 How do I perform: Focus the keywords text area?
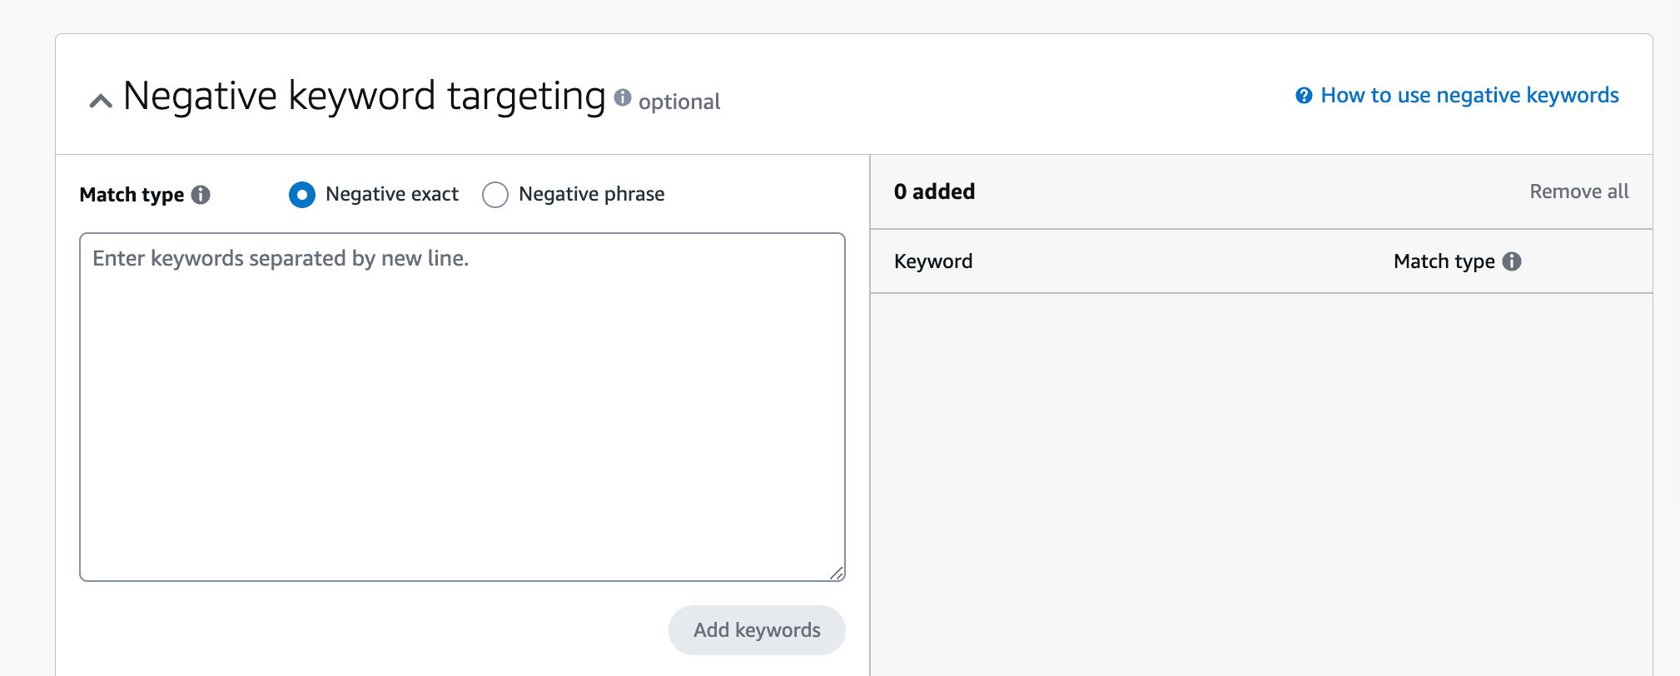(x=462, y=407)
